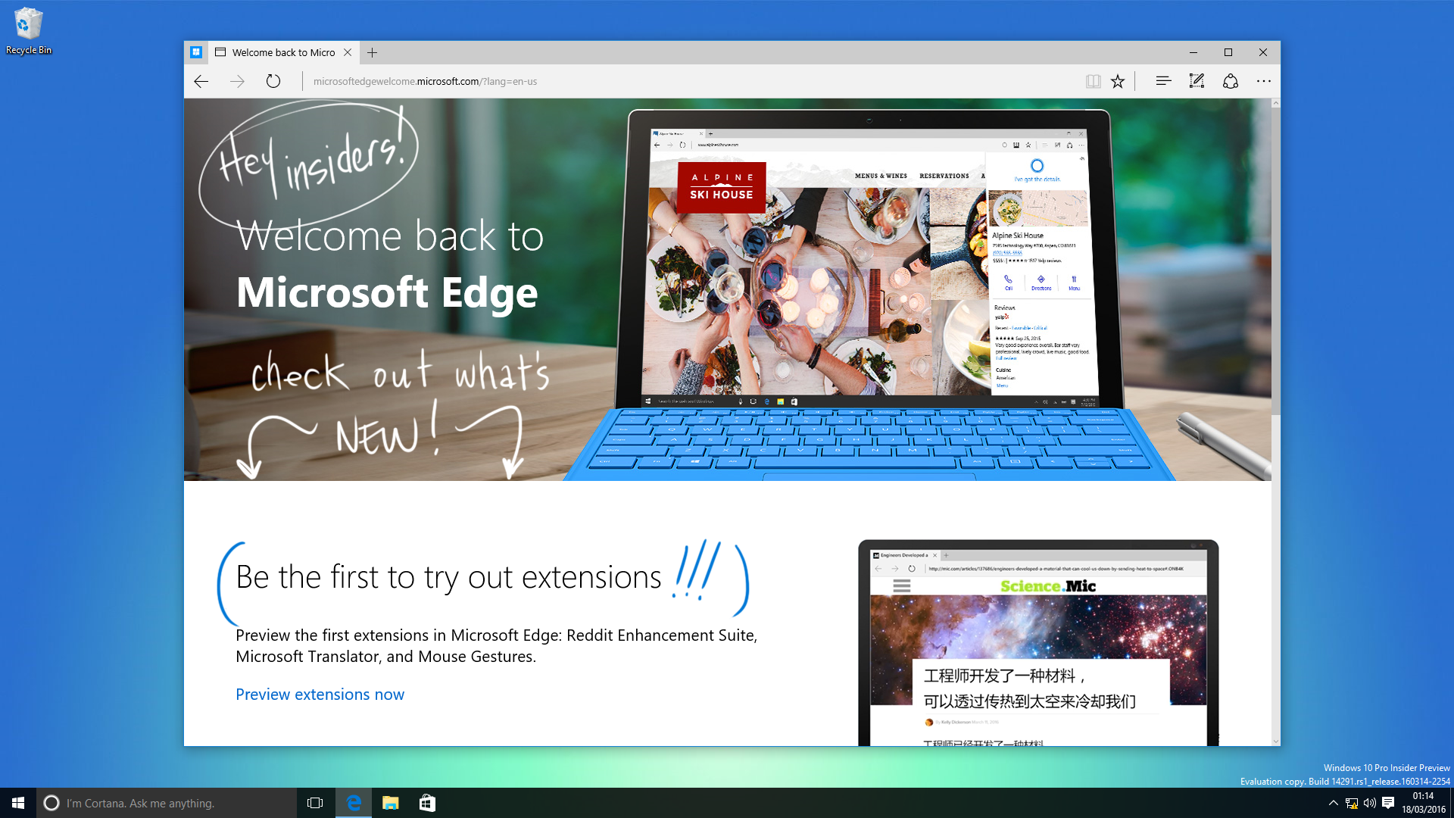
Task: Click the 'Welcome back to Micro' tab
Action: point(279,52)
